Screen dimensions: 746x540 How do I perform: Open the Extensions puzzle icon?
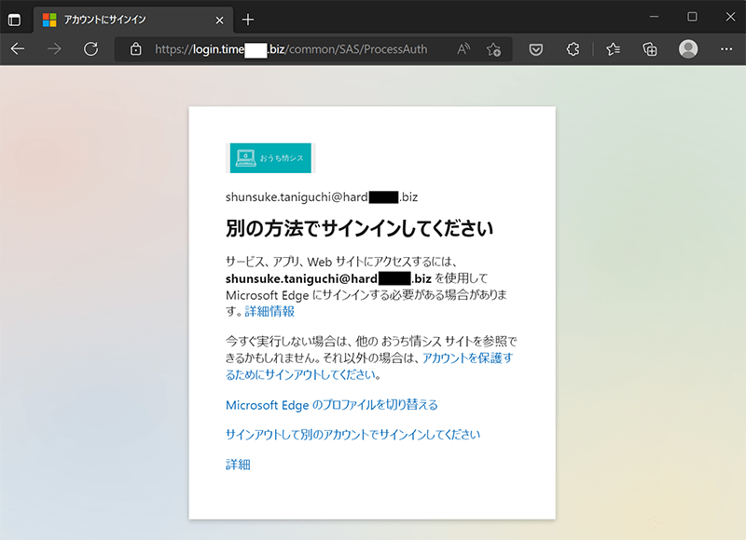573,49
